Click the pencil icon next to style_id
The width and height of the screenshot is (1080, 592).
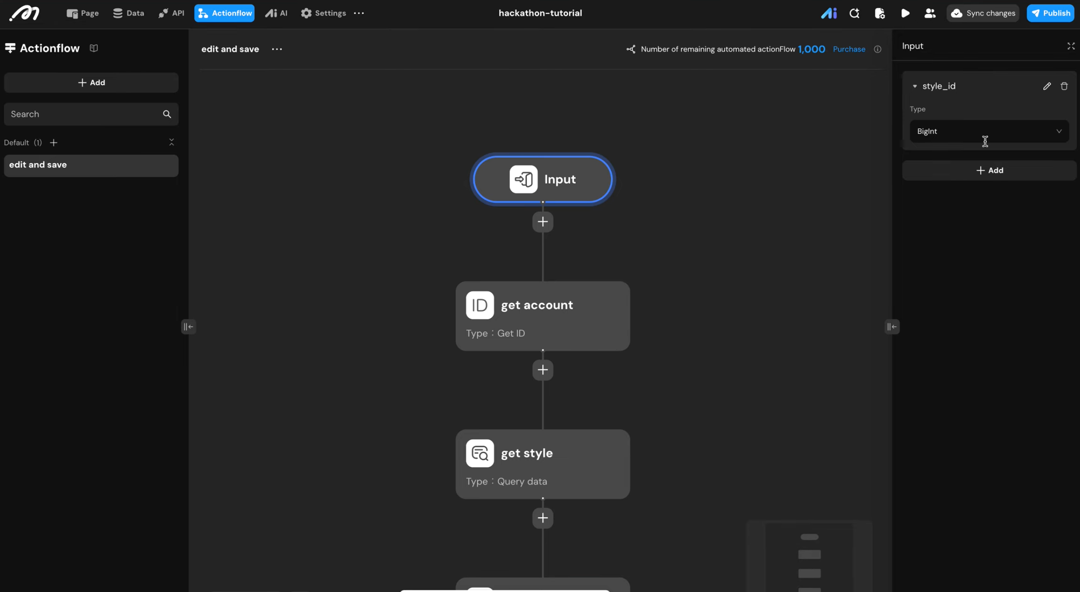[x=1047, y=86]
